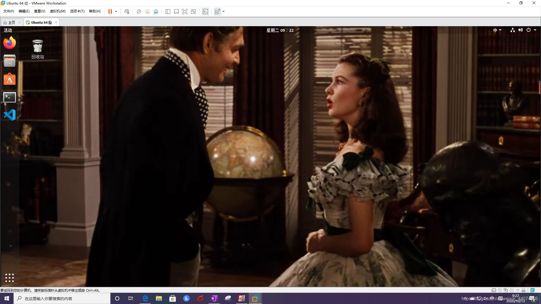
Task: Take a snapshot of the VM
Action: (139, 12)
